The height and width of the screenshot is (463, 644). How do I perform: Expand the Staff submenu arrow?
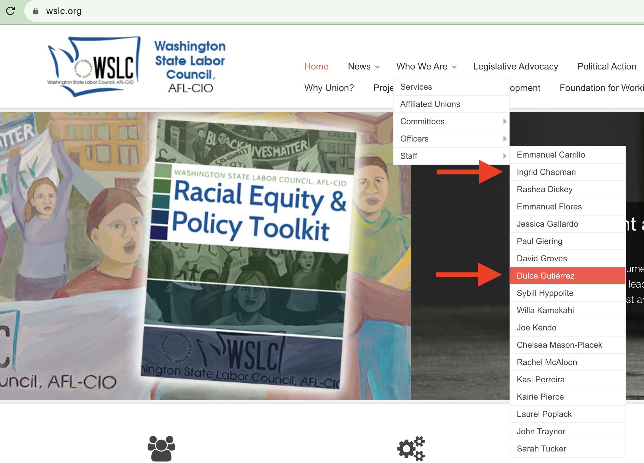[x=505, y=156]
